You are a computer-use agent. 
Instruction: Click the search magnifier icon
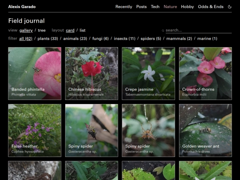[x=163, y=31]
